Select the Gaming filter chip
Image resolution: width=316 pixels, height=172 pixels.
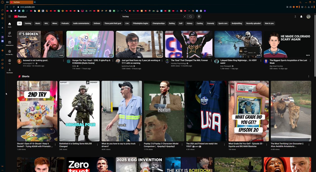point(28,23)
